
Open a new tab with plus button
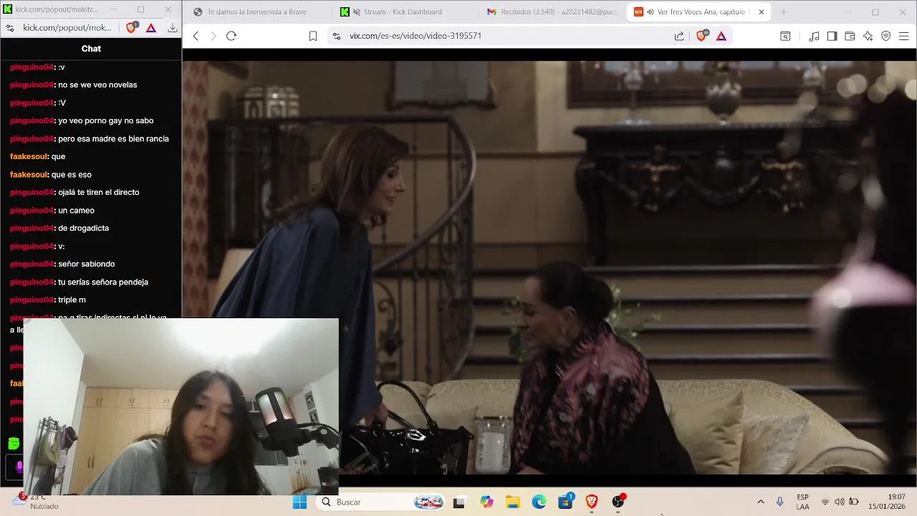pos(784,11)
